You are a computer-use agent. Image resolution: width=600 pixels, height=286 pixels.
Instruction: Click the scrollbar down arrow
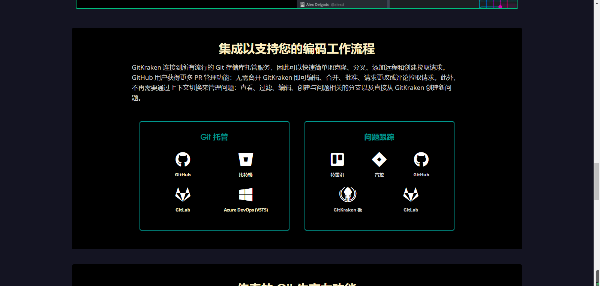597,283
